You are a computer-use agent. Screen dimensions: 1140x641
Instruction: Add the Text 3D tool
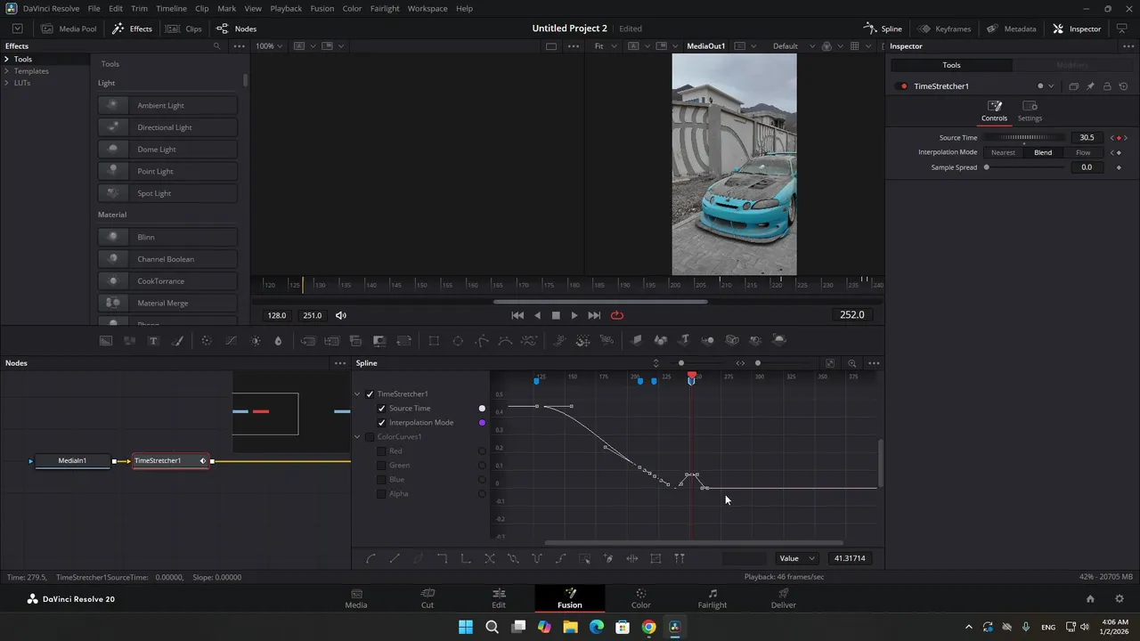click(685, 340)
